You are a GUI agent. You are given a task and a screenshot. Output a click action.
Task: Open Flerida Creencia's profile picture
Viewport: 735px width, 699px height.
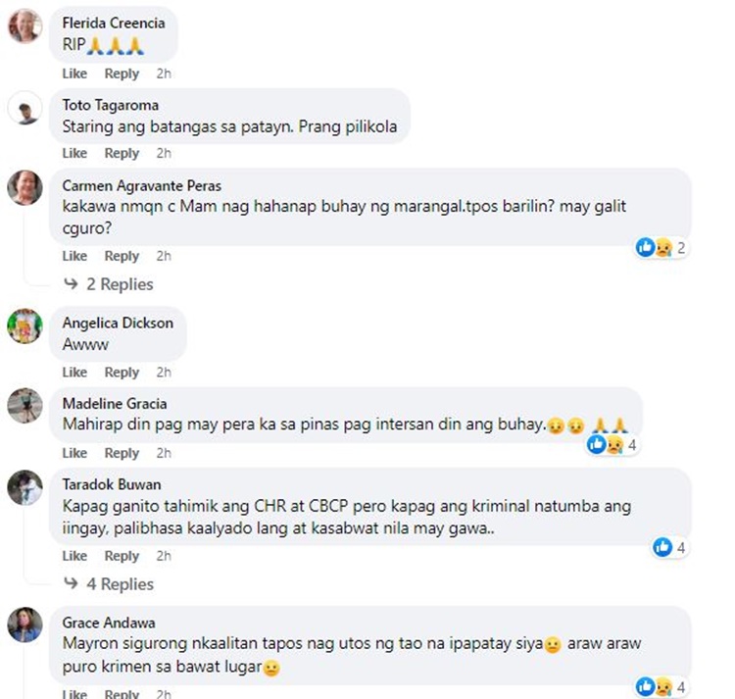(24, 26)
